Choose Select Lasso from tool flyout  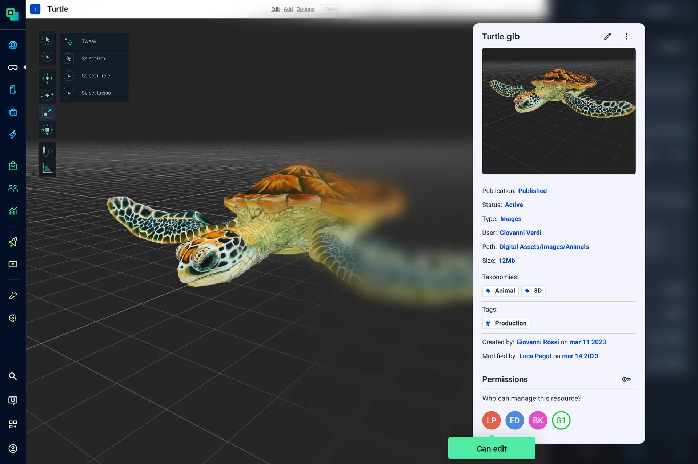point(96,93)
